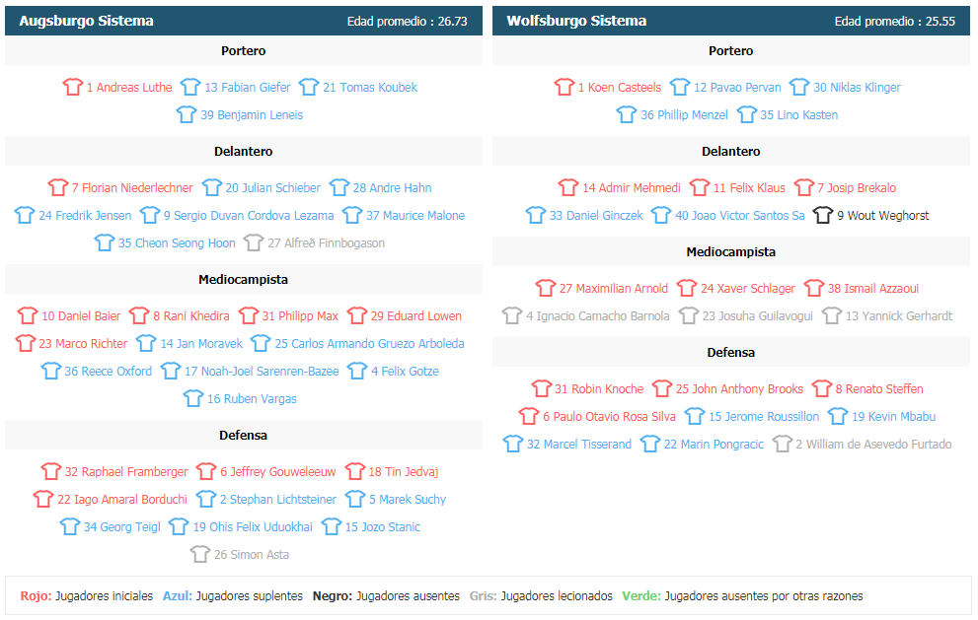Click the blue jersey icon next to Kevin Mbabu
This screenshot has height=620, width=978.
click(838, 416)
